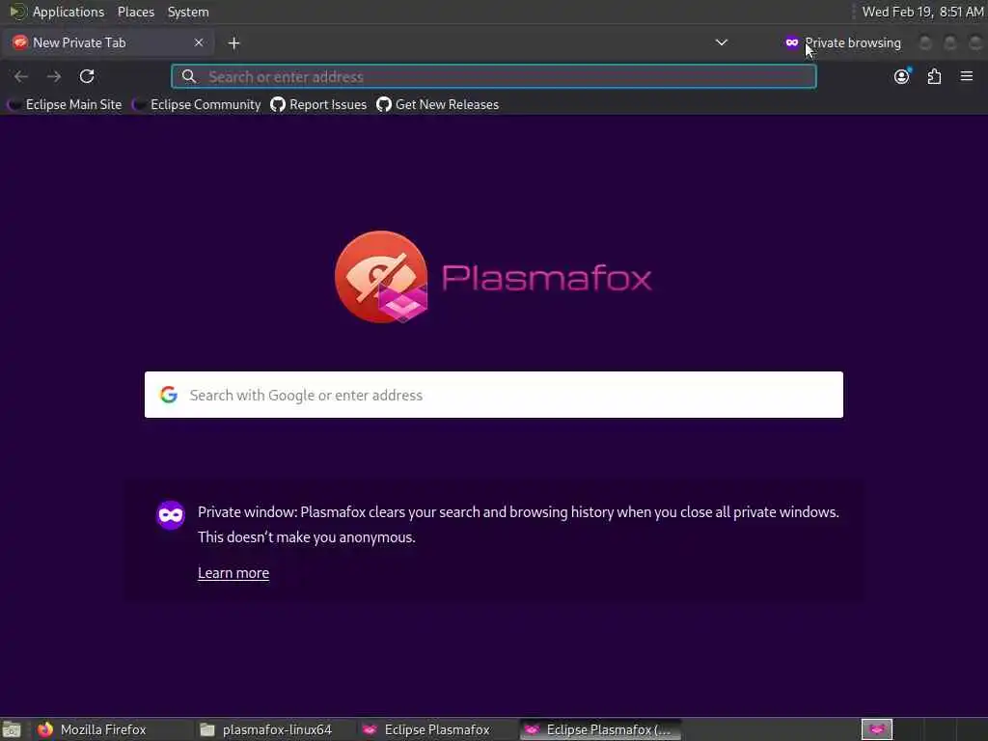
Task: Click the private window mask icon in notice
Action: (x=171, y=515)
